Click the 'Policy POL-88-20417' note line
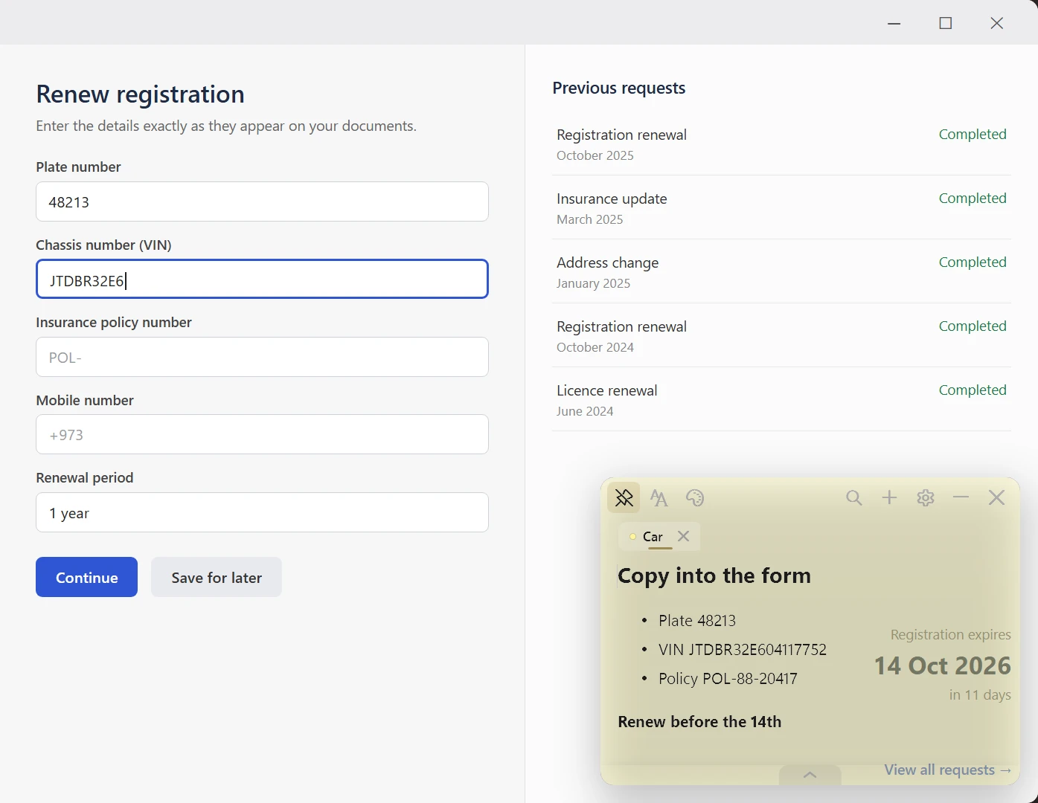Image resolution: width=1038 pixels, height=803 pixels. coord(728,678)
